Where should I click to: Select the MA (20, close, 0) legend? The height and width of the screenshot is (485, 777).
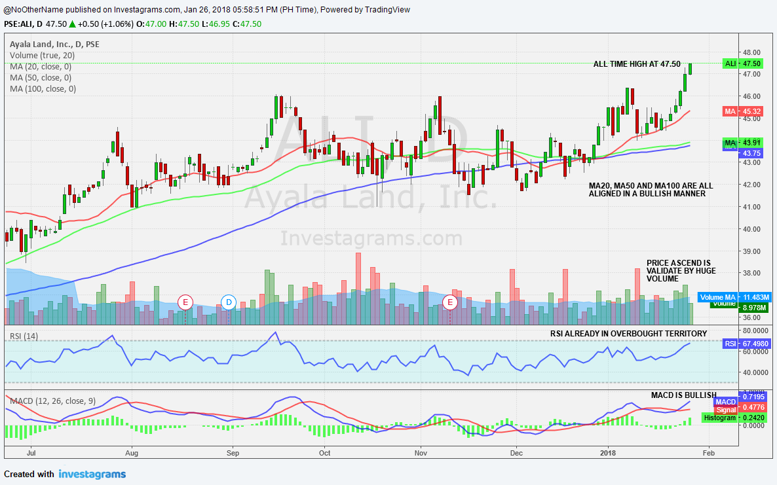tap(41, 66)
